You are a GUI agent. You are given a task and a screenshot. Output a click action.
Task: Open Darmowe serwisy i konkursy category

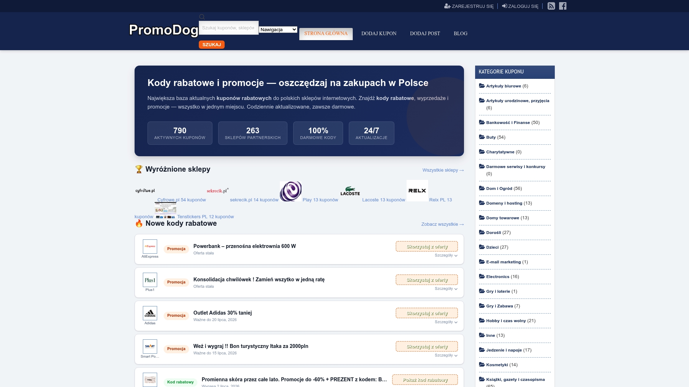[515, 167]
